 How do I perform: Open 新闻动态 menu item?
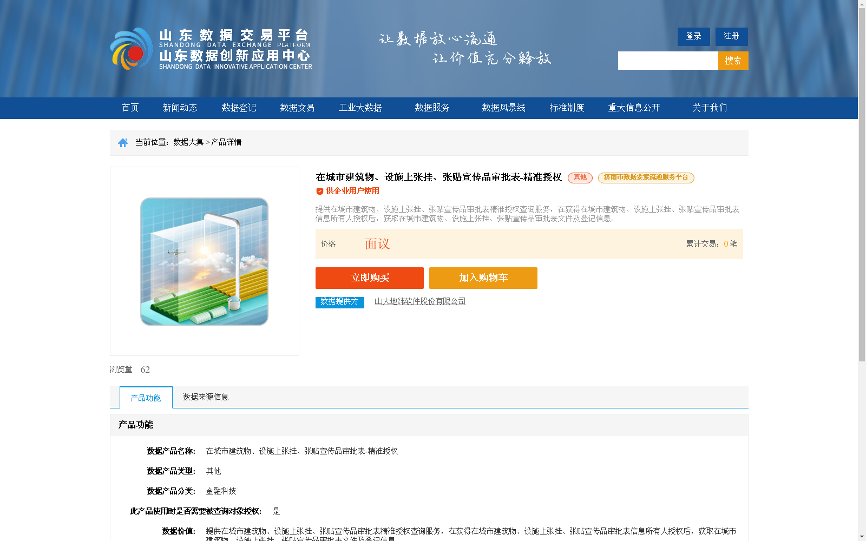[x=180, y=108]
